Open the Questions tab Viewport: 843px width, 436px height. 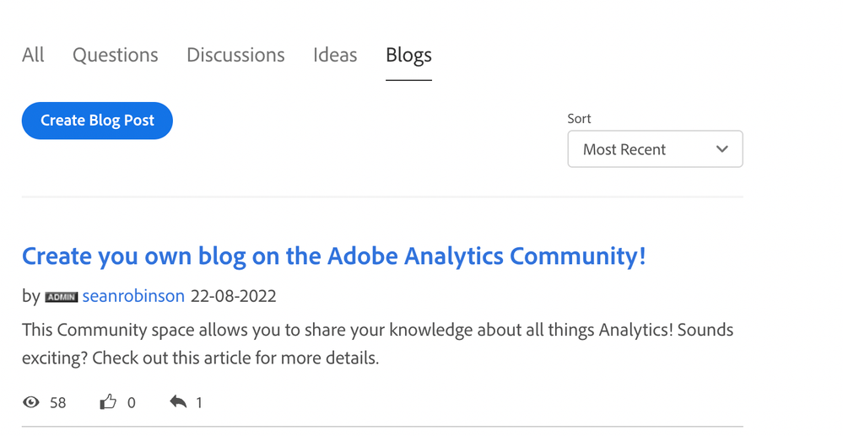pos(115,55)
